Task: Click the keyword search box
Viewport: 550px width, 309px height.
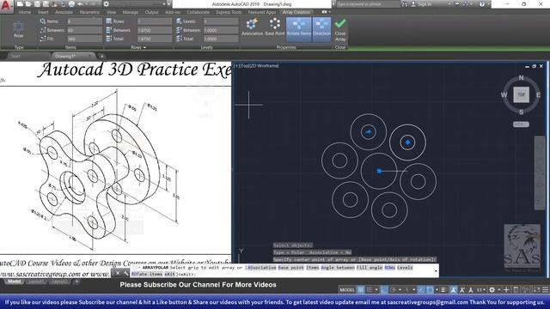Action: (368, 4)
